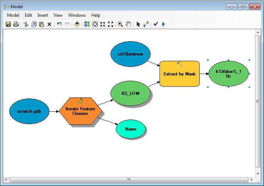Select the scratch.gdb input oval
The image size is (264, 186).
click(29, 111)
